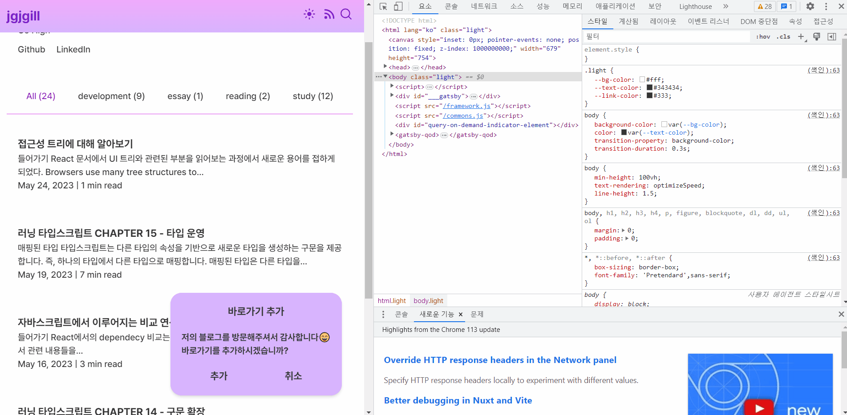Viewport: 847px width, 415px height.
Task: Open the blog search magnifier icon
Action: [x=346, y=14]
